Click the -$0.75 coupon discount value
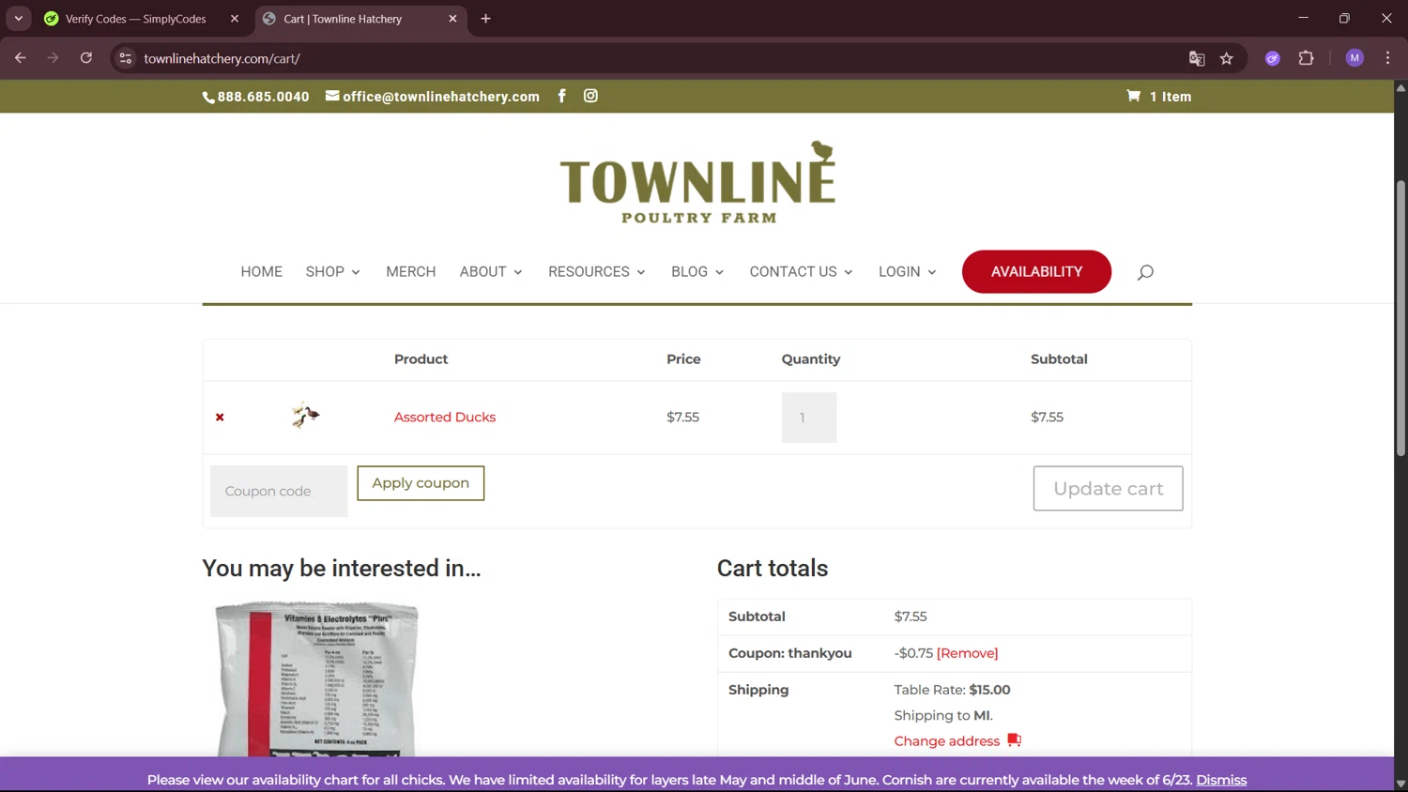This screenshot has width=1408, height=792. coord(913,653)
